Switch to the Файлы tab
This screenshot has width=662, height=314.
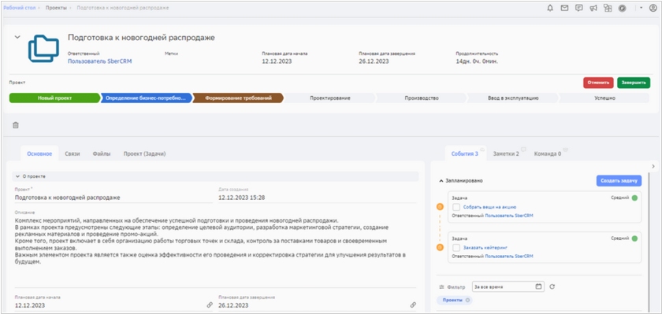coord(102,153)
